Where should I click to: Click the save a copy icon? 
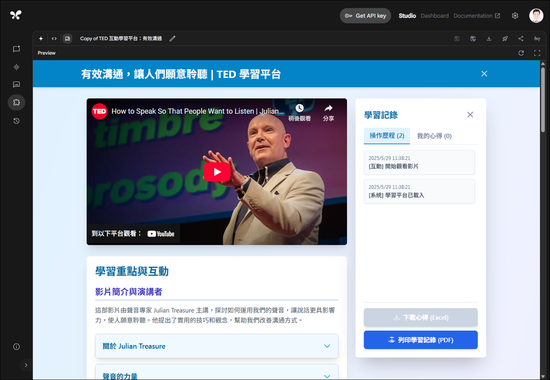[x=473, y=39]
